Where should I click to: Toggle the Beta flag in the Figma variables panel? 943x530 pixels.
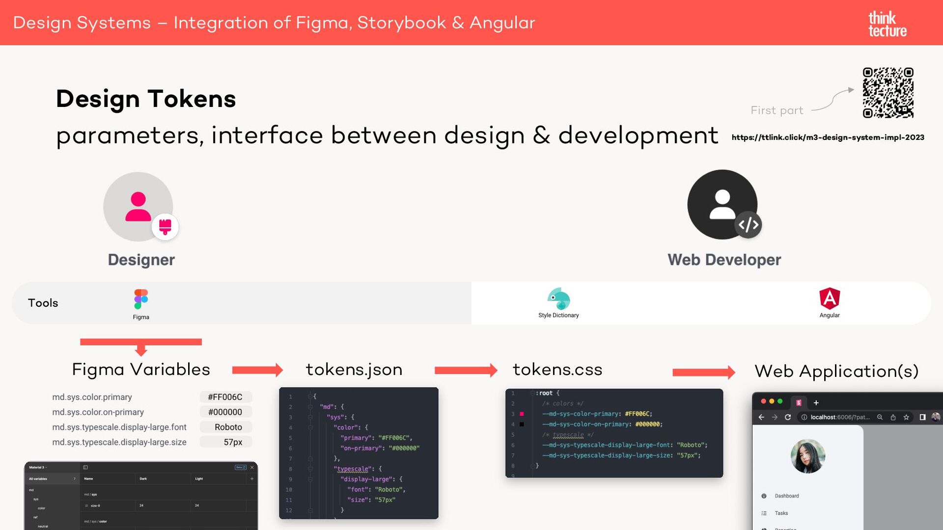coord(241,467)
